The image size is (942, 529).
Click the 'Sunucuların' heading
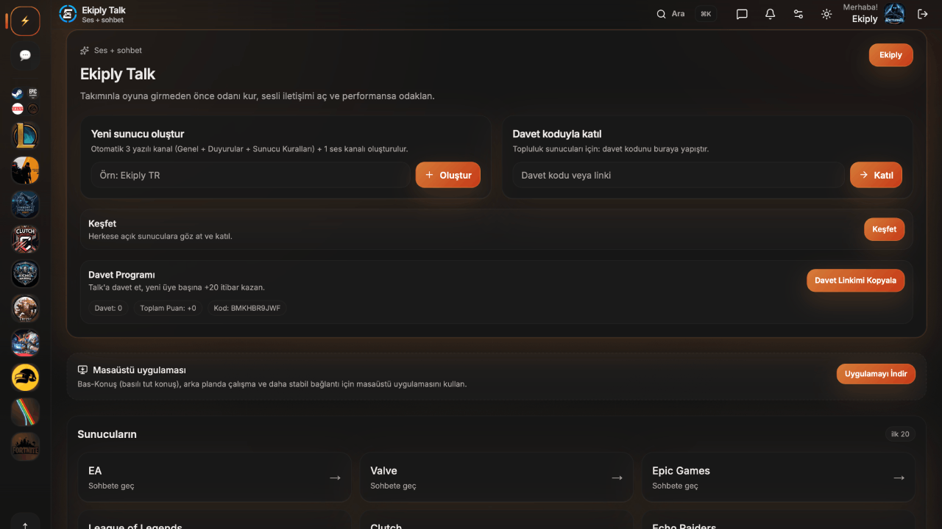pos(107,434)
